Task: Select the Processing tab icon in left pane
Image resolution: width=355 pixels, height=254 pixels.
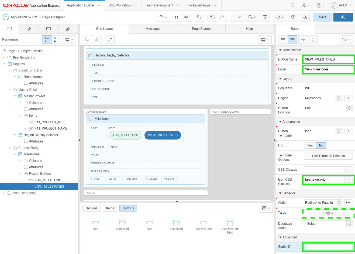Action: (x=49, y=28)
